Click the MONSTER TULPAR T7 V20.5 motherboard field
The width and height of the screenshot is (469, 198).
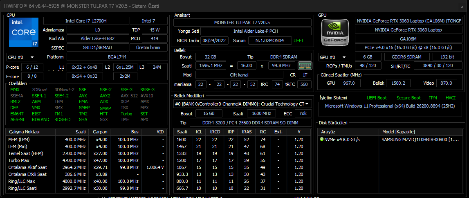[242, 22]
